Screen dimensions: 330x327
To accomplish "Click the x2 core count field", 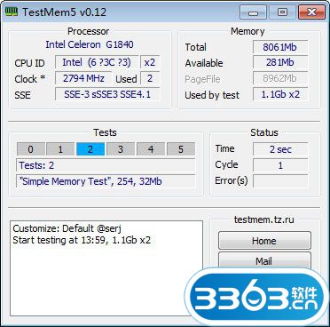I will tap(150, 62).
